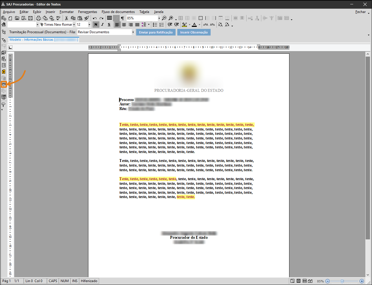Click the yellow F icon in left sidebar

click(4, 72)
